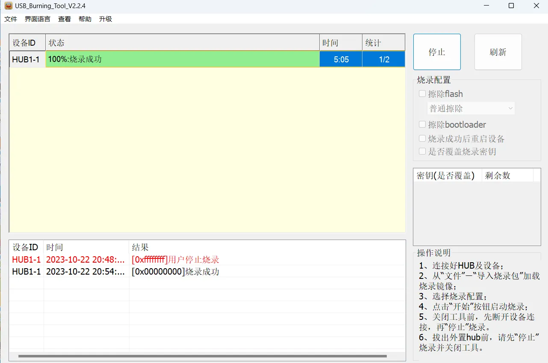This screenshot has height=363, width=548.
Task: Toggle the 擦除flash checkbox
Action: point(422,94)
